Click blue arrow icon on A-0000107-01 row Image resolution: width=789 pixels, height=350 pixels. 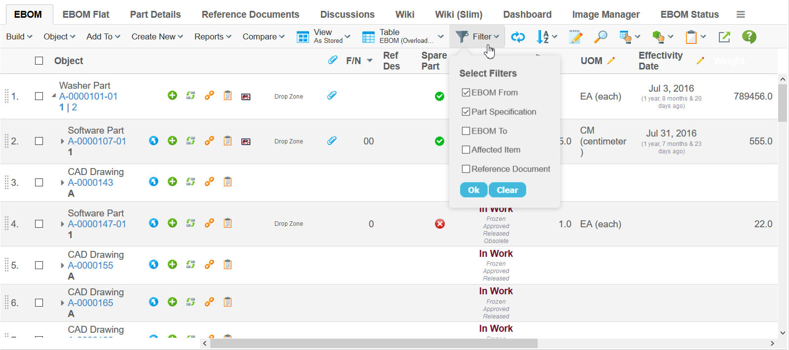click(154, 141)
